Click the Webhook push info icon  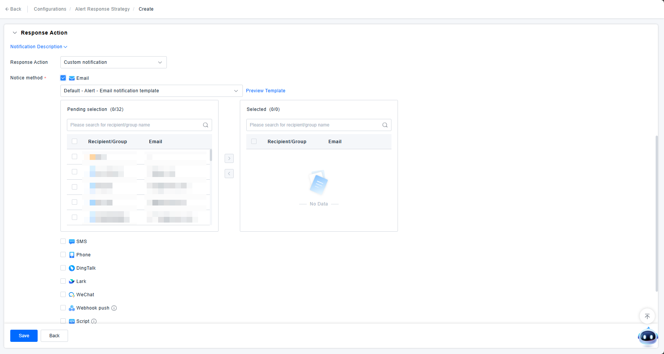114,308
